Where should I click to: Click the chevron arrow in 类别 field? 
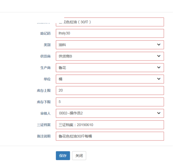click(x=159, y=45)
